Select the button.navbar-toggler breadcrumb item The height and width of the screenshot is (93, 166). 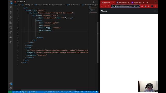click(90, 5)
